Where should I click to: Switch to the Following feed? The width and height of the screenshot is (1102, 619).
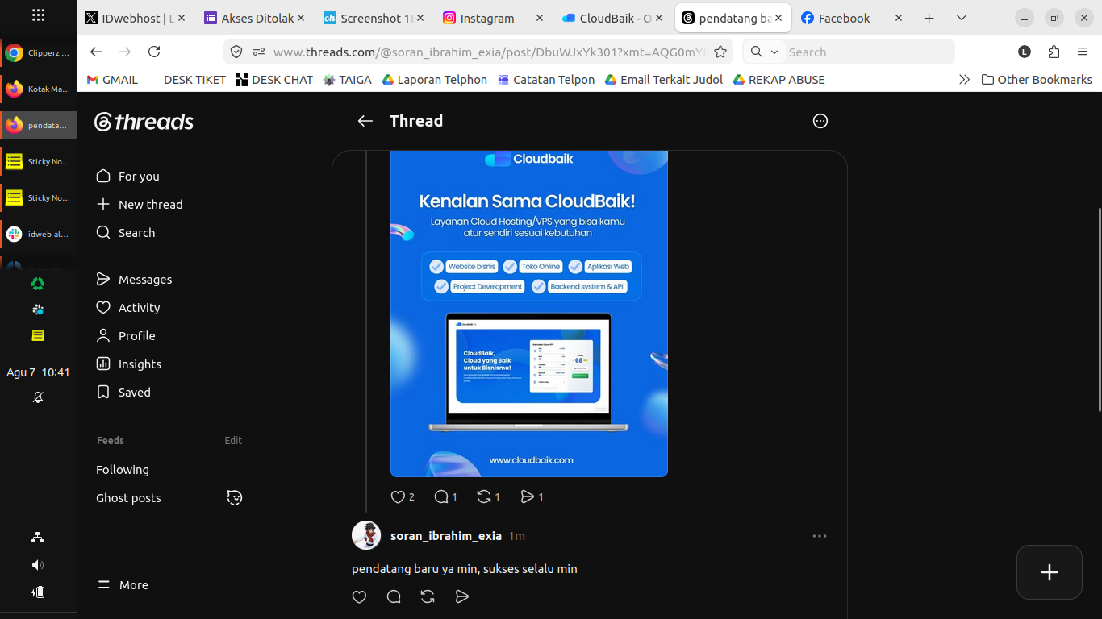click(x=123, y=470)
